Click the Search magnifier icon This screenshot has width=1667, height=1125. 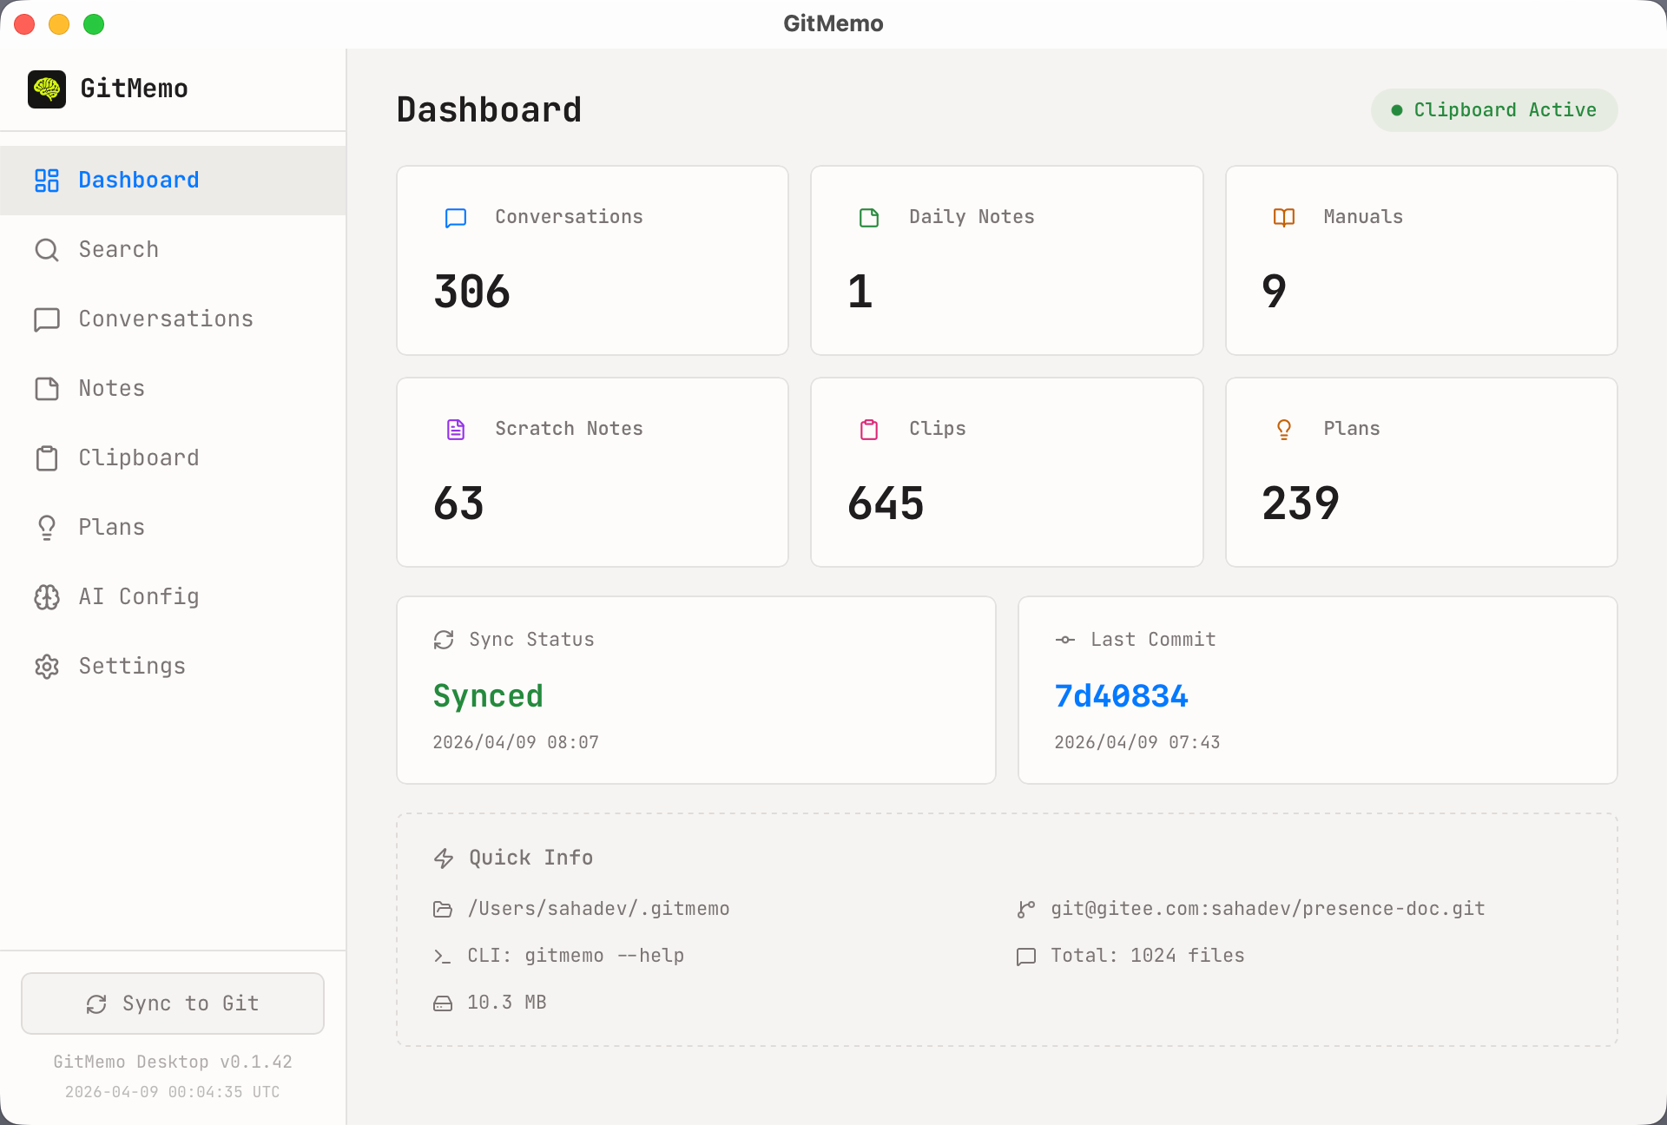[47, 250]
